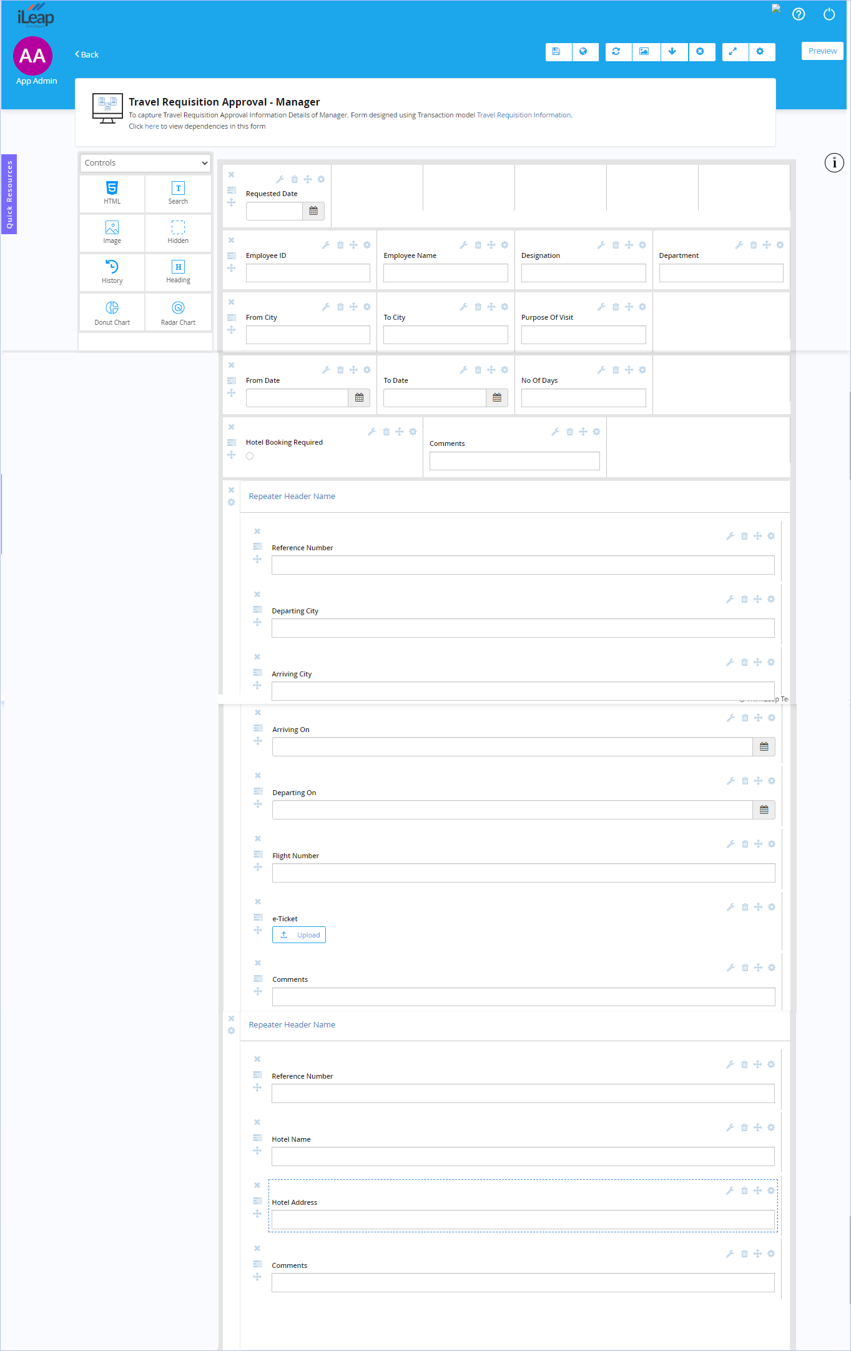Select the Image control

[x=112, y=232]
